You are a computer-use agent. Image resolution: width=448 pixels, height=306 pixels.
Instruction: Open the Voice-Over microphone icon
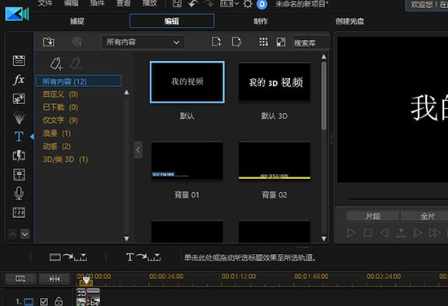[x=19, y=193]
